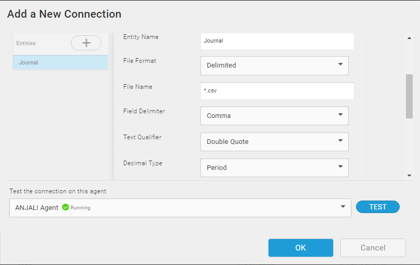
Task: Click the vertical scrollbar thumb
Action: [x=409, y=96]
